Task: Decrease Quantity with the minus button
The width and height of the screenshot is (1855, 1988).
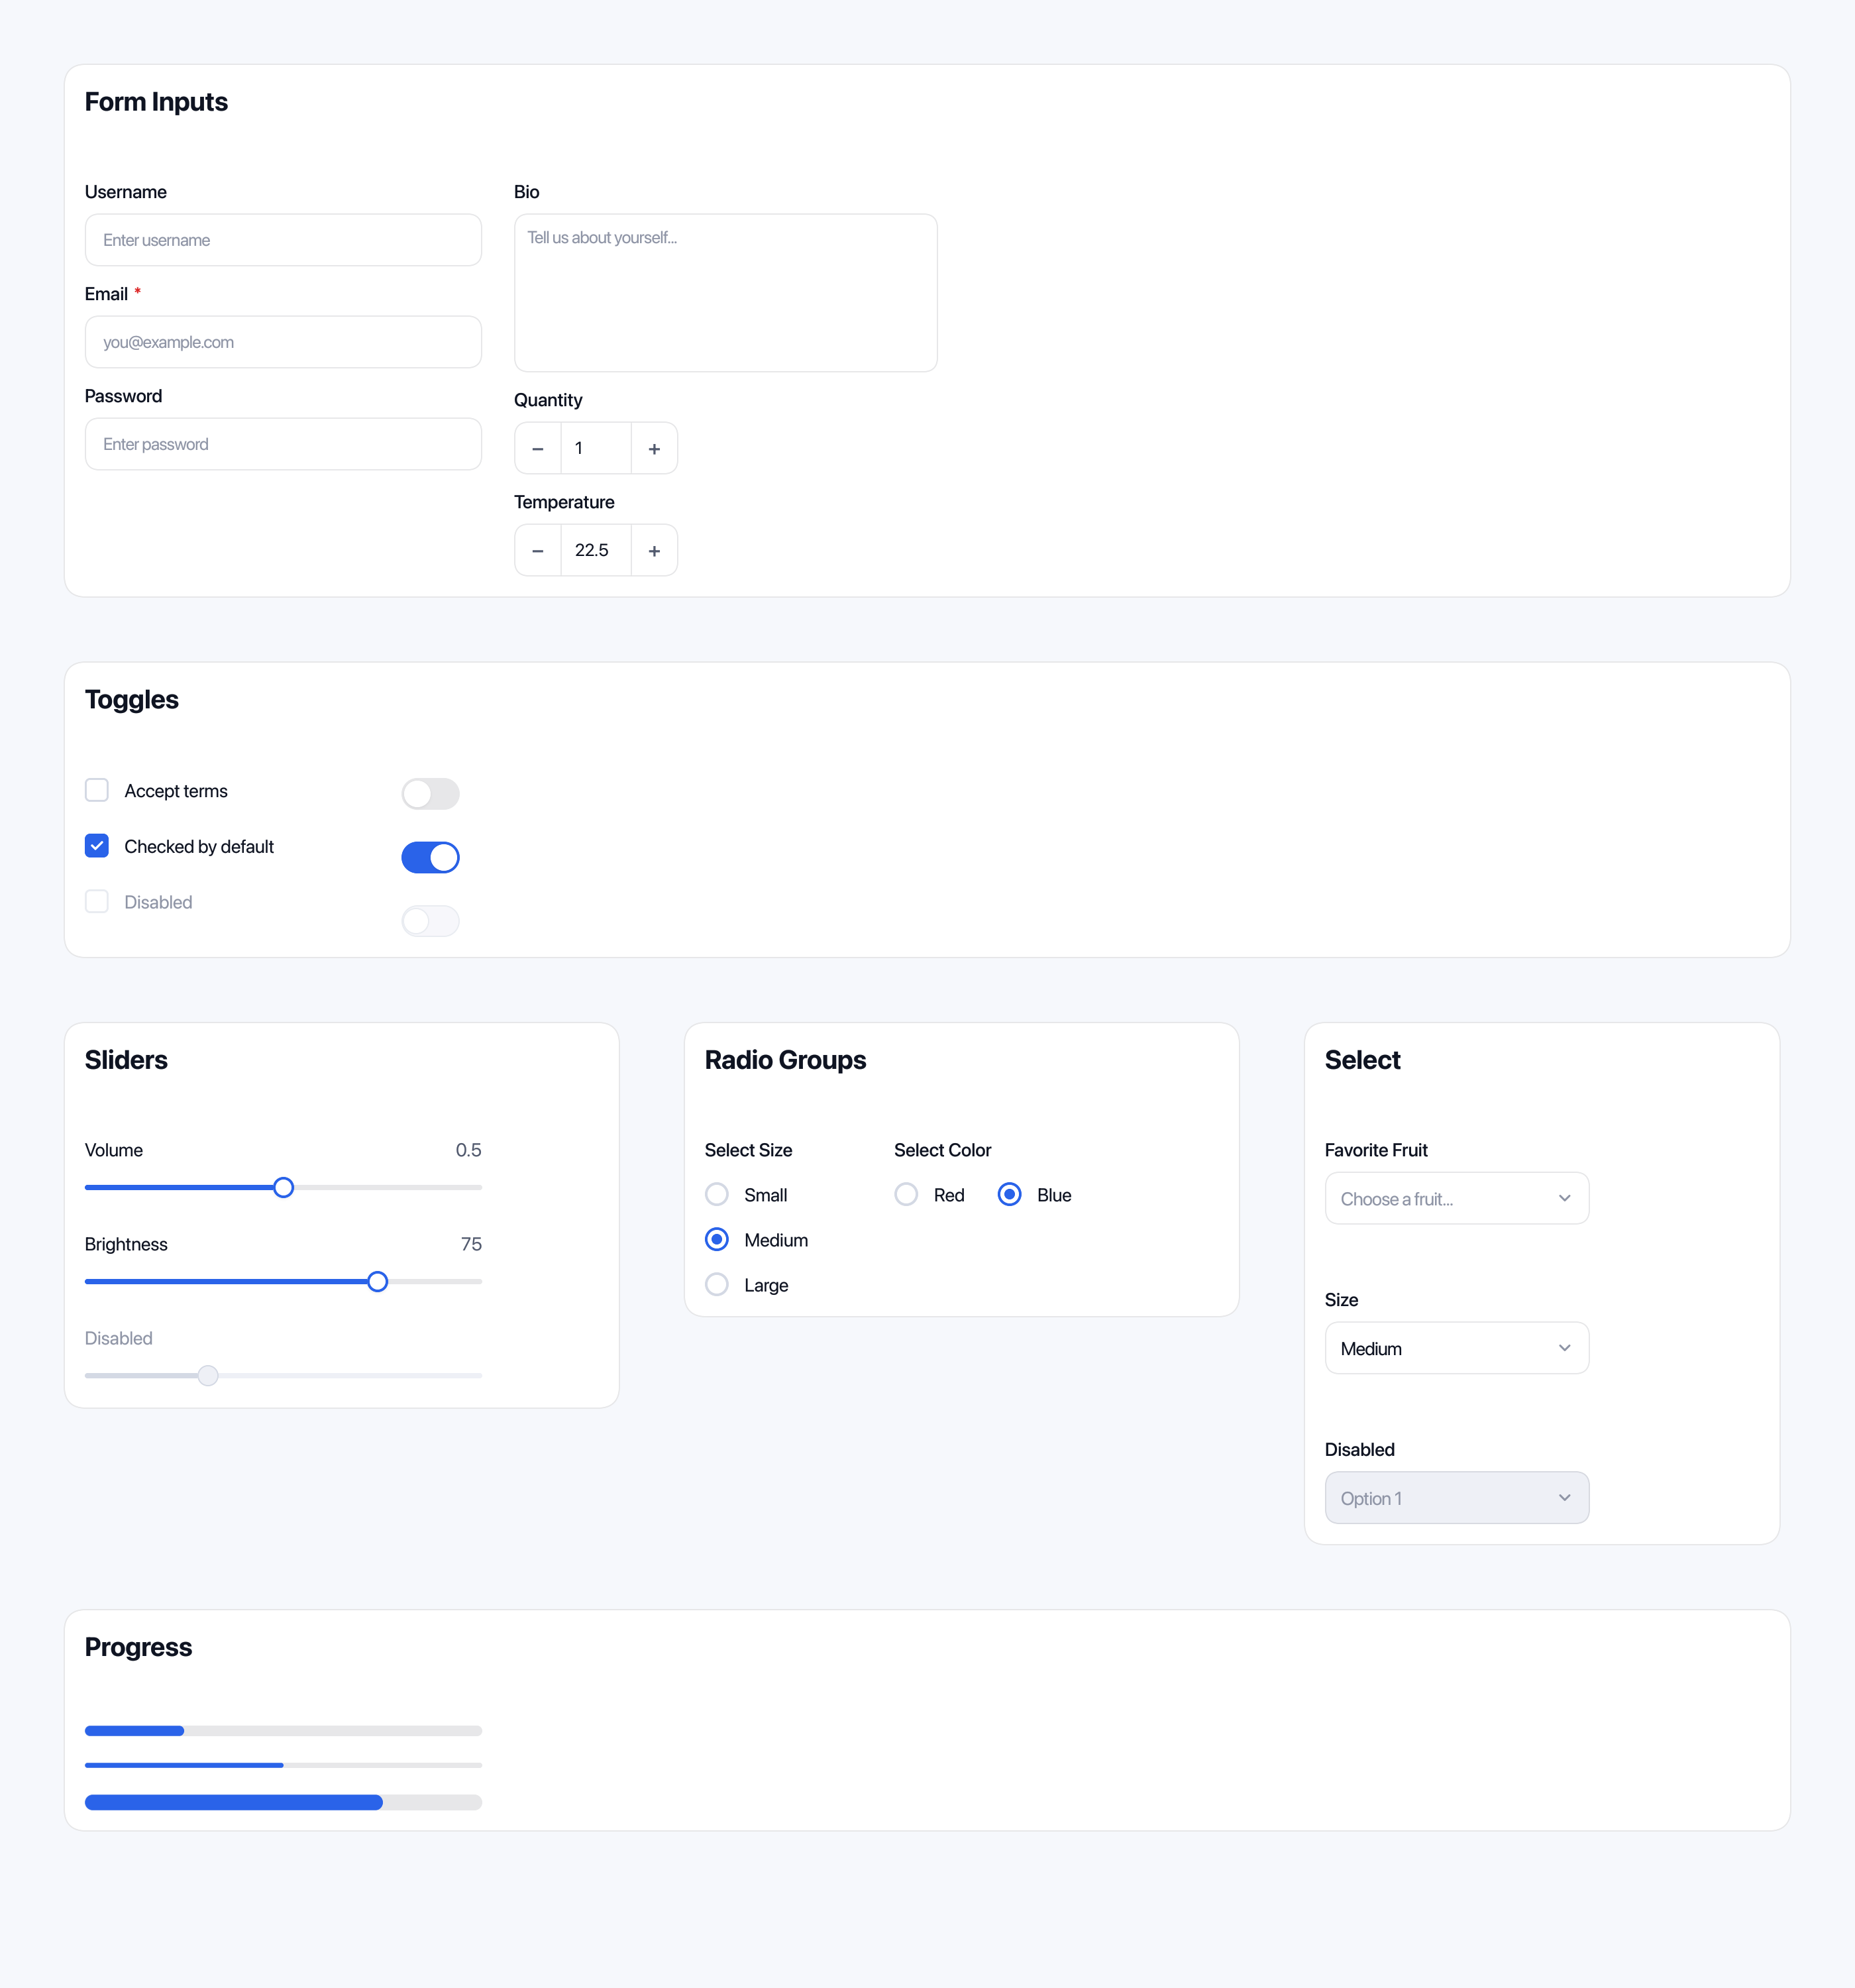Action: [x=538, y=449]
